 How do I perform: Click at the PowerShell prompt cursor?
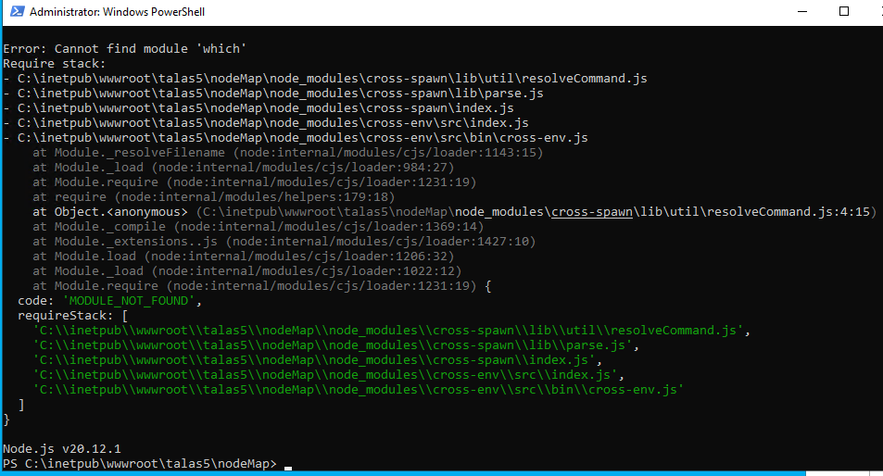pyautogui.click(x=288, y=465)
